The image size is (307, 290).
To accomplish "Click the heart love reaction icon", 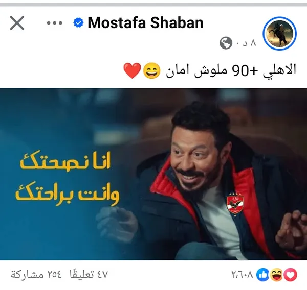I will (x=291, y=275).
